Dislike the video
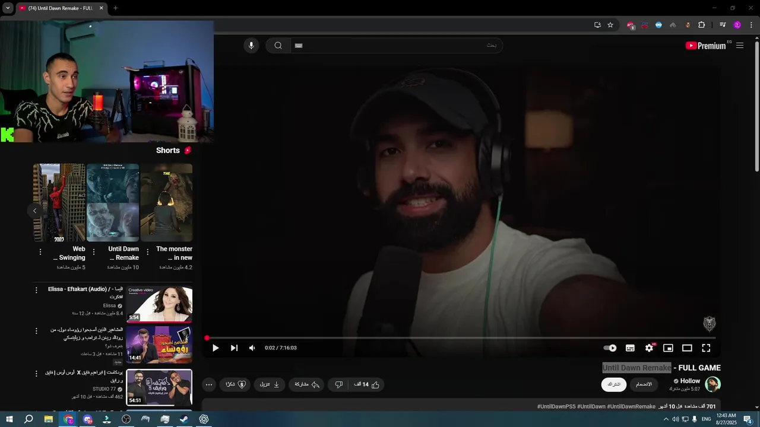Screen dimensions: 760x427 [x=338, y=384]
